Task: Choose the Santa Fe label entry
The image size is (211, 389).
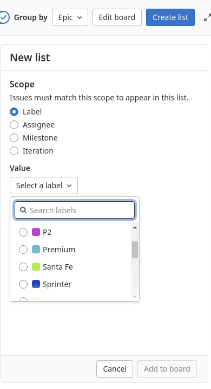Action: click(58, 267)
